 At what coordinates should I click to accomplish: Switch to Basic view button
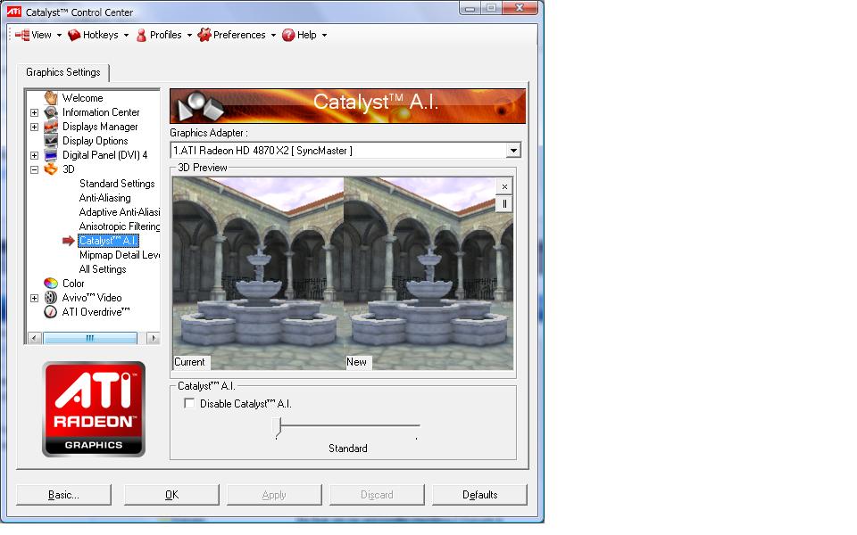[63, 495]
